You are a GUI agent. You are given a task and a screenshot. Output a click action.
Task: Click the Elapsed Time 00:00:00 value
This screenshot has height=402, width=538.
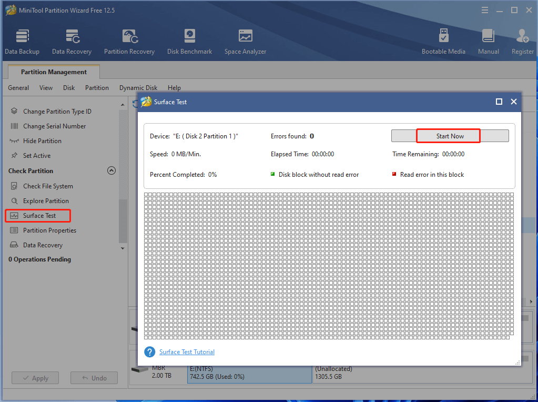click(323, 154)
